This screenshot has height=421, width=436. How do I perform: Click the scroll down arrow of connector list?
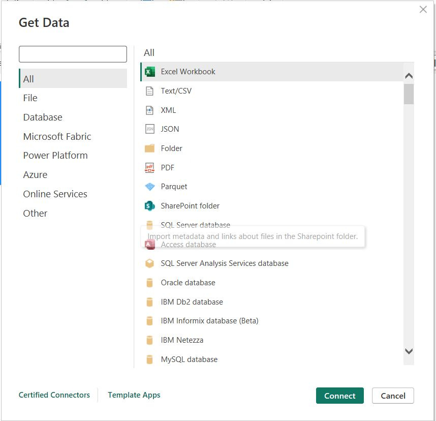click(409, 351)
